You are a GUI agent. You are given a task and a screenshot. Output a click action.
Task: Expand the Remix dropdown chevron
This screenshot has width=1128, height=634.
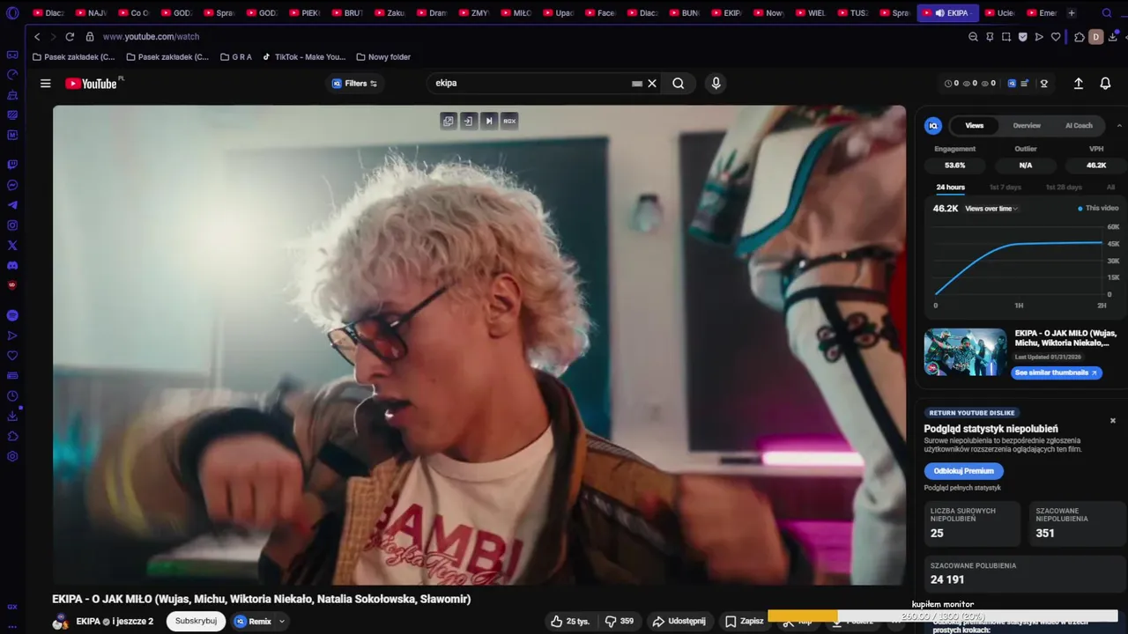coord(282,621)
